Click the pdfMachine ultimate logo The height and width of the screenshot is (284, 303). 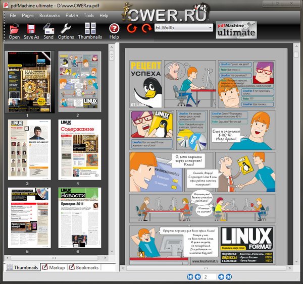236,30
